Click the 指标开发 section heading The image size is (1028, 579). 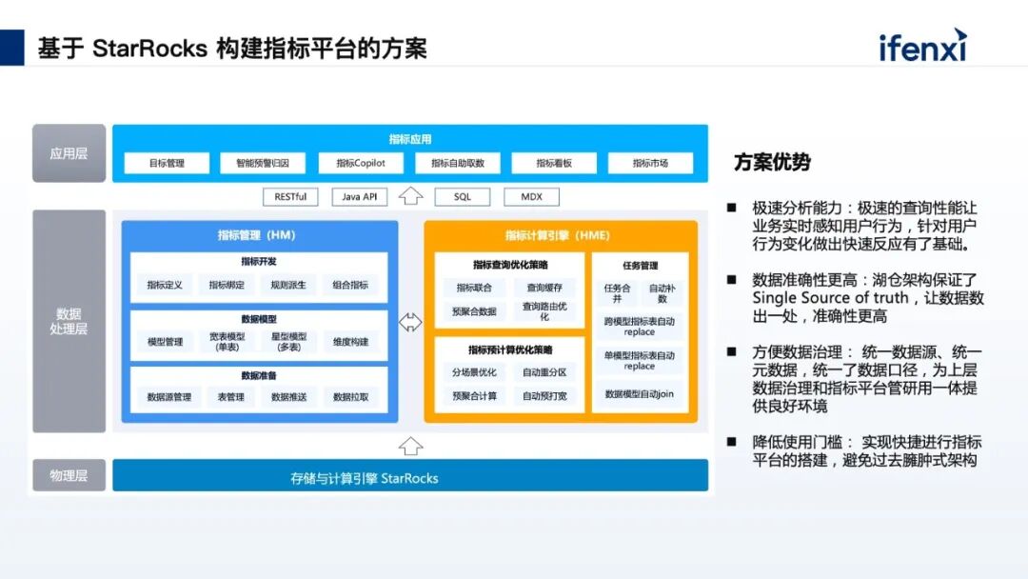coord(259,261)
